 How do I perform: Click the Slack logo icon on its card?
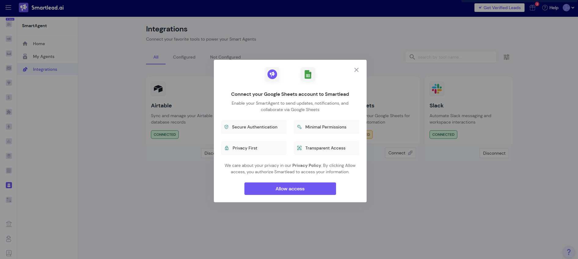click(437, 89)
